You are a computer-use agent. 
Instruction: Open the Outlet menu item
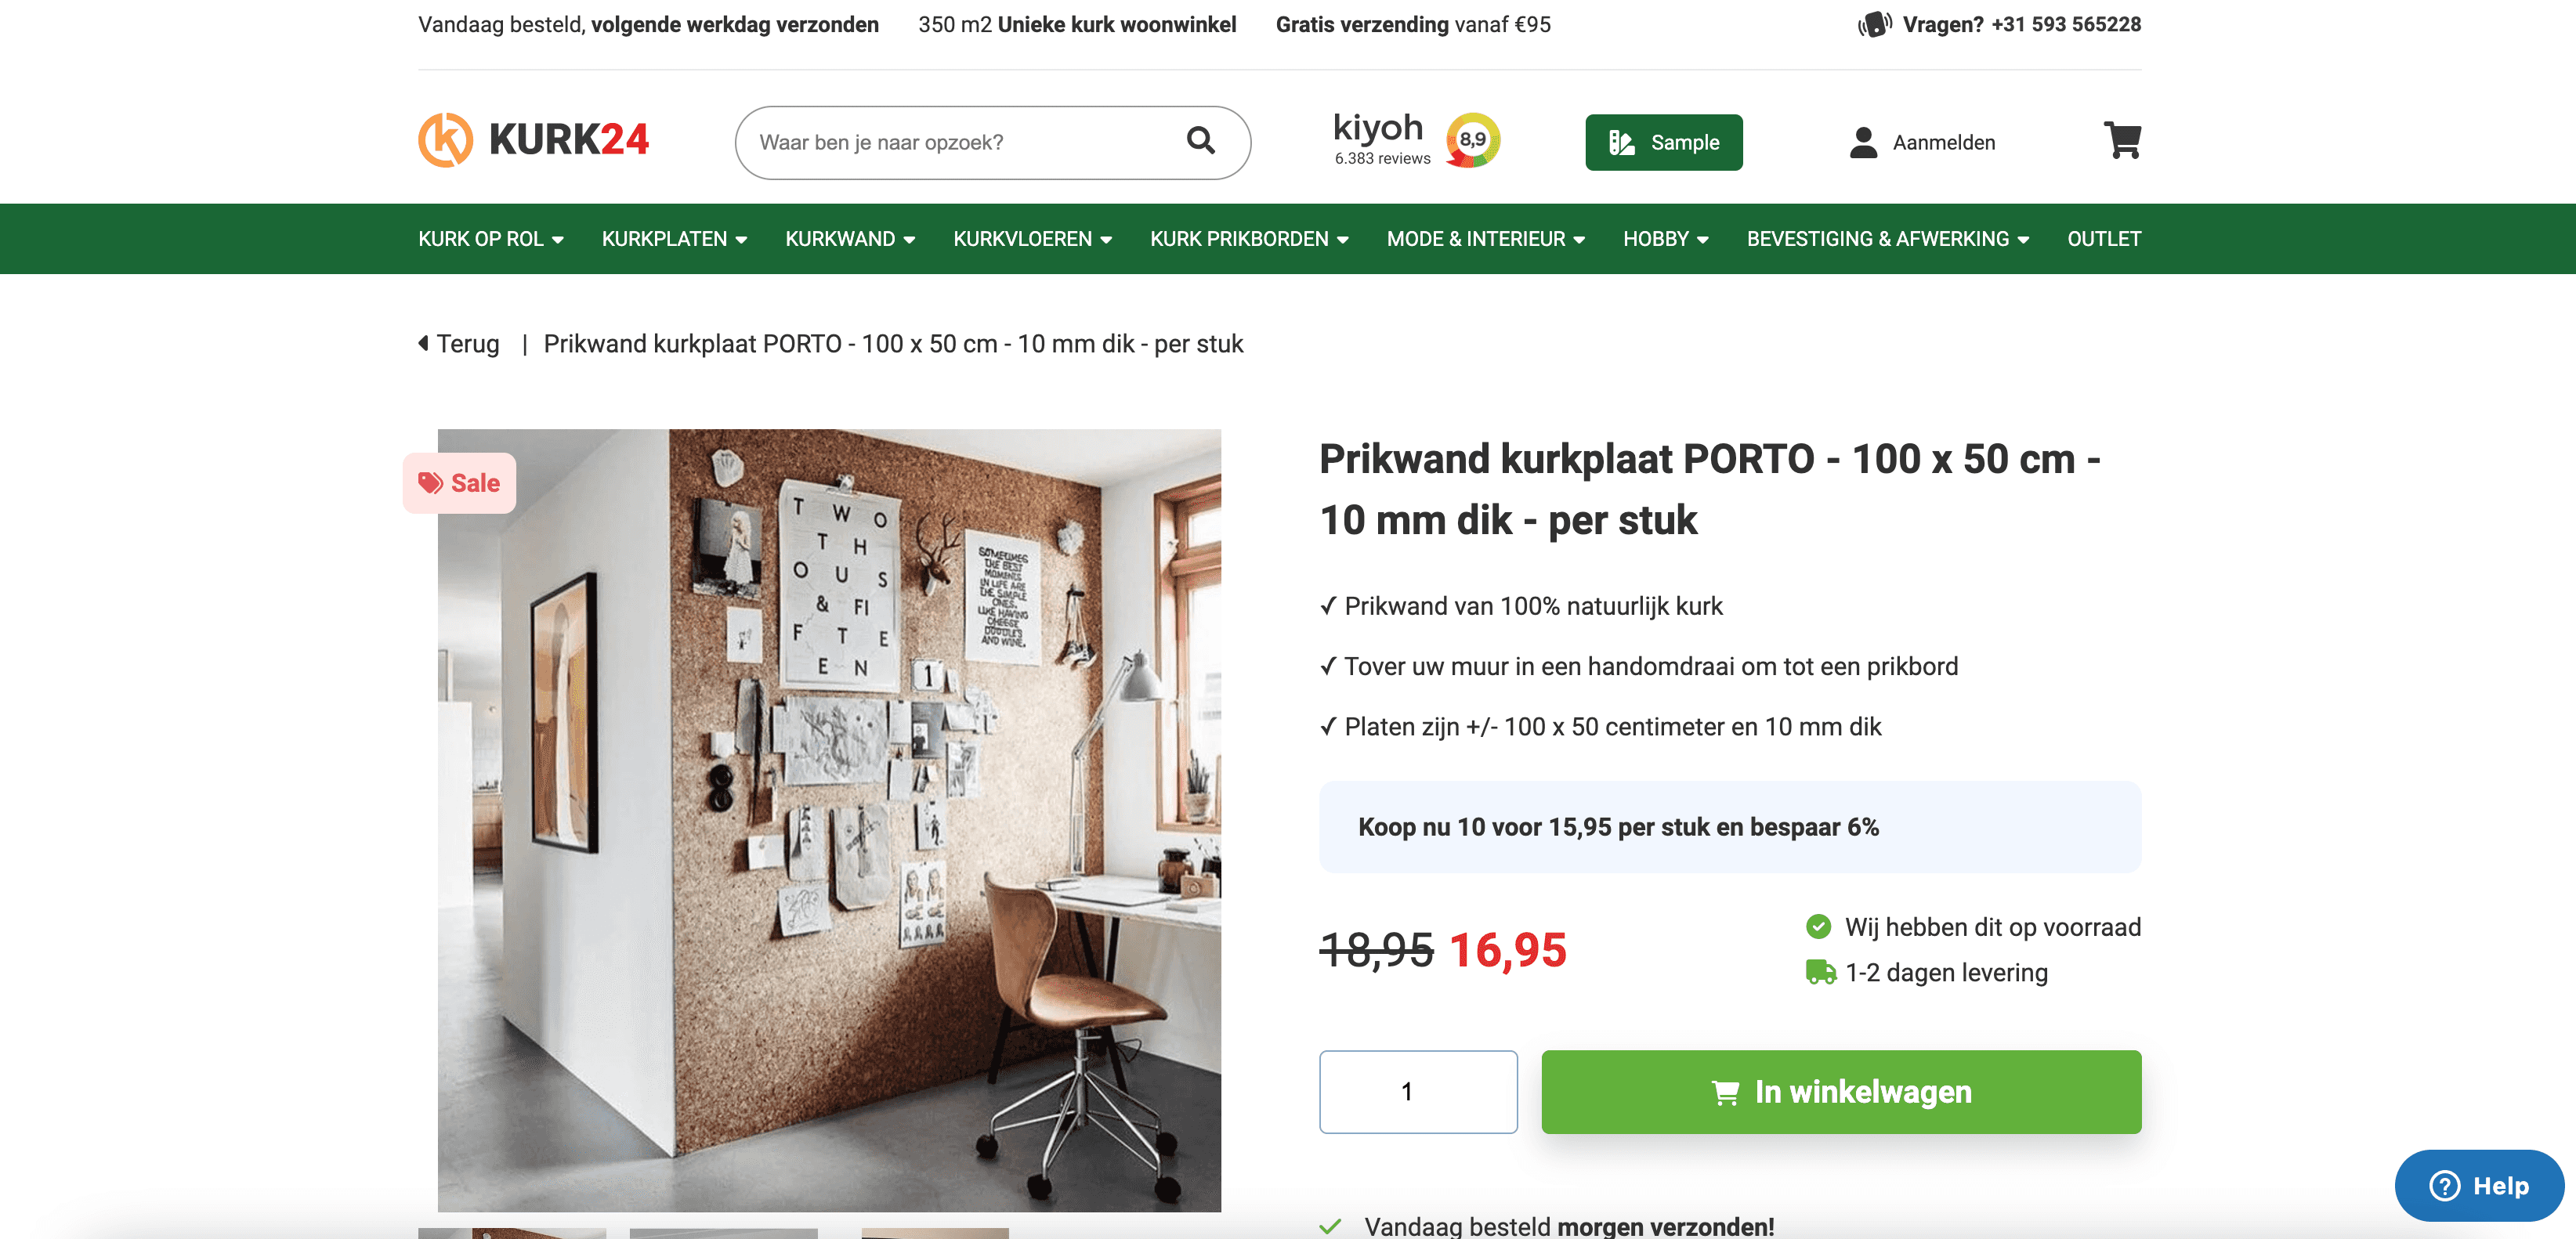(2104, 239)
